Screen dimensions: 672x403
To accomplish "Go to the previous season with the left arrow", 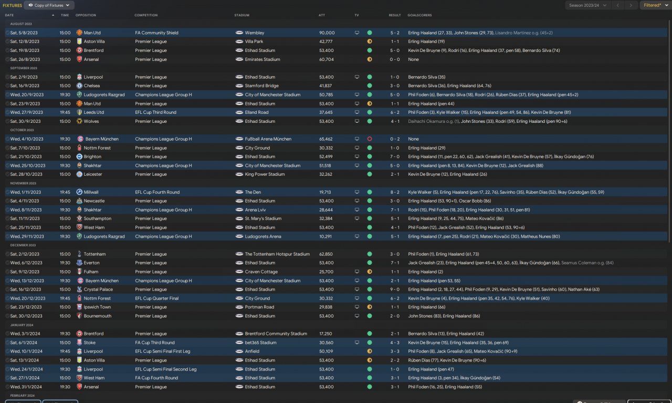I will [618, 5].
